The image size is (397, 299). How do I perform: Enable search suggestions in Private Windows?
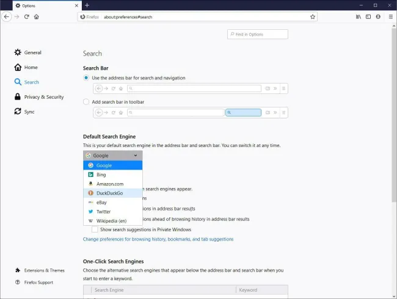(95, 229)
